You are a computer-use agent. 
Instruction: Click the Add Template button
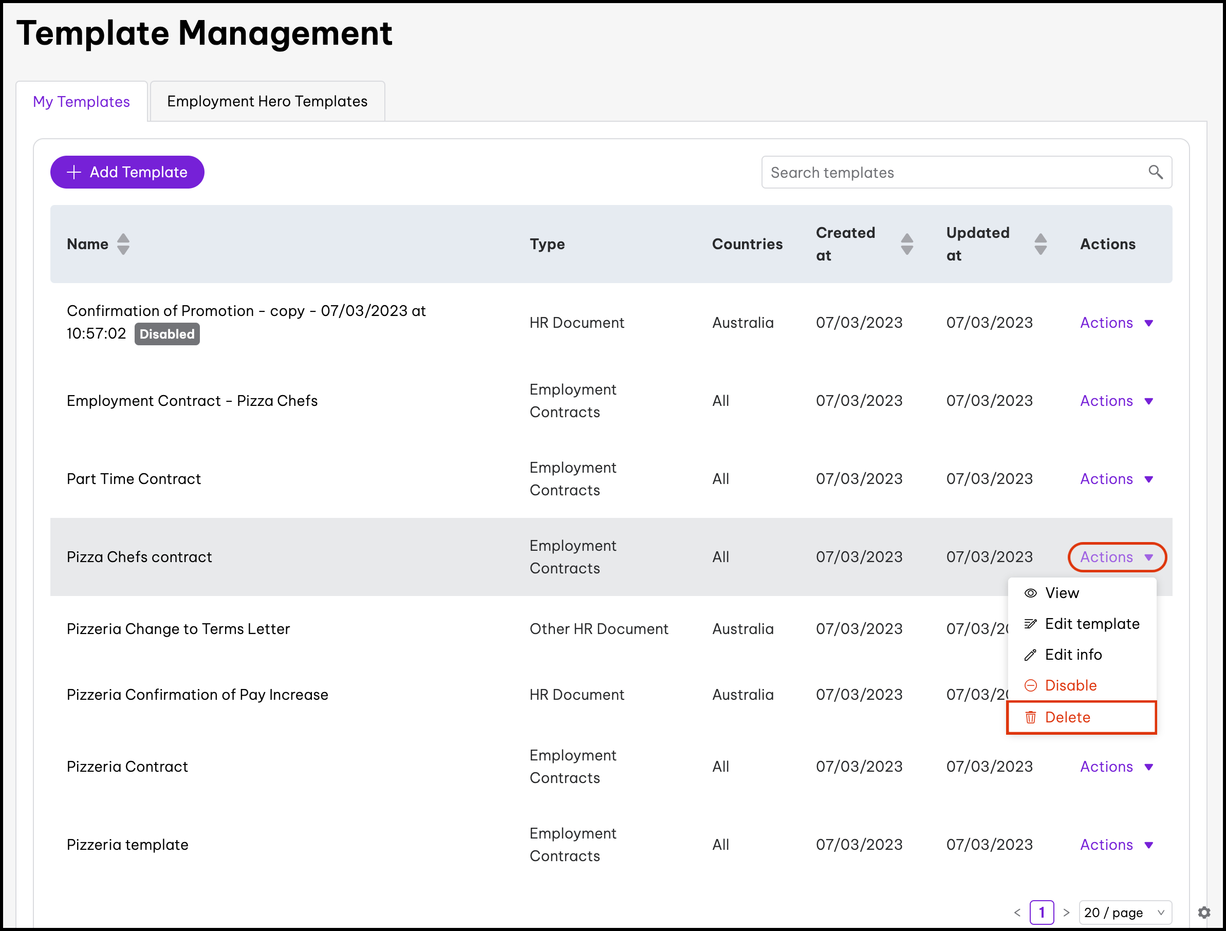click(x=127, y=172)
